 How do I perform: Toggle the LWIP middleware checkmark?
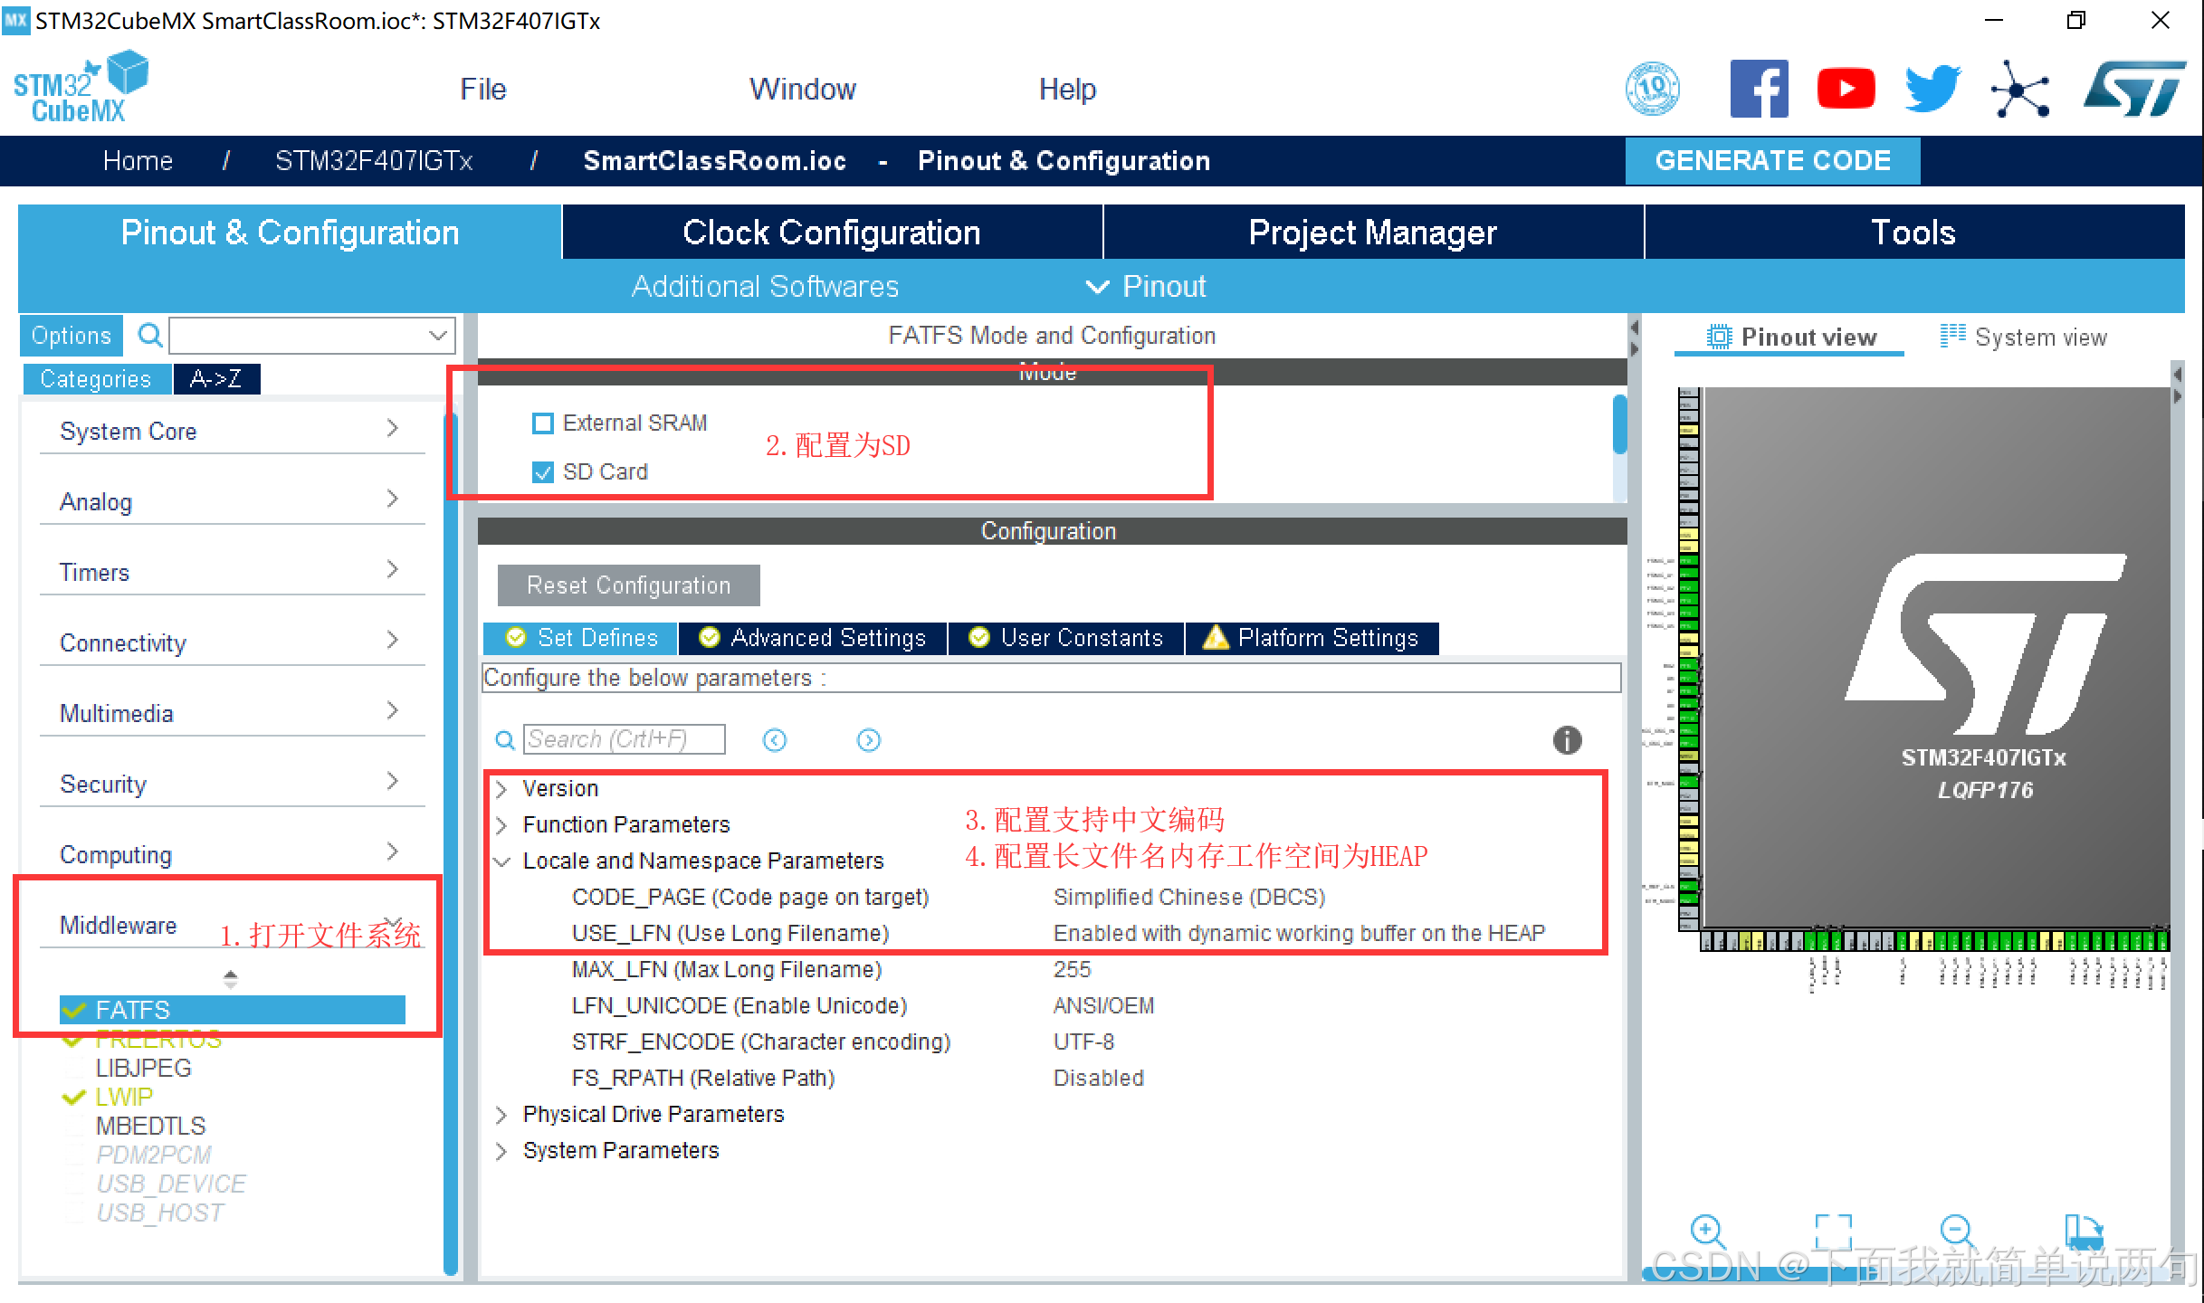pos(74,1097)
